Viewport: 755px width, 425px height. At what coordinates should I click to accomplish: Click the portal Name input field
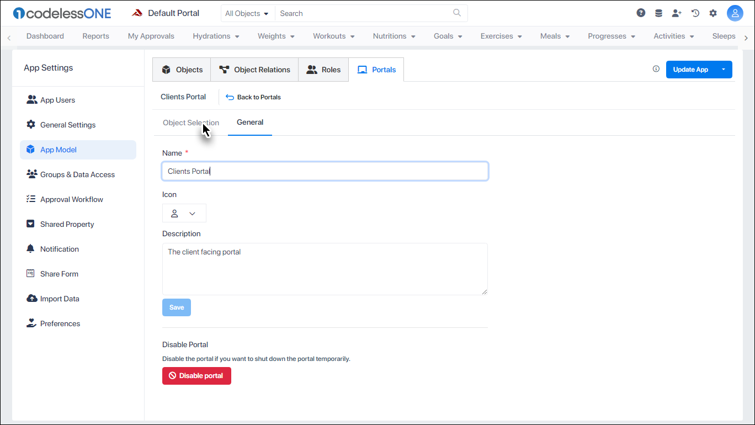click(325, 171)
